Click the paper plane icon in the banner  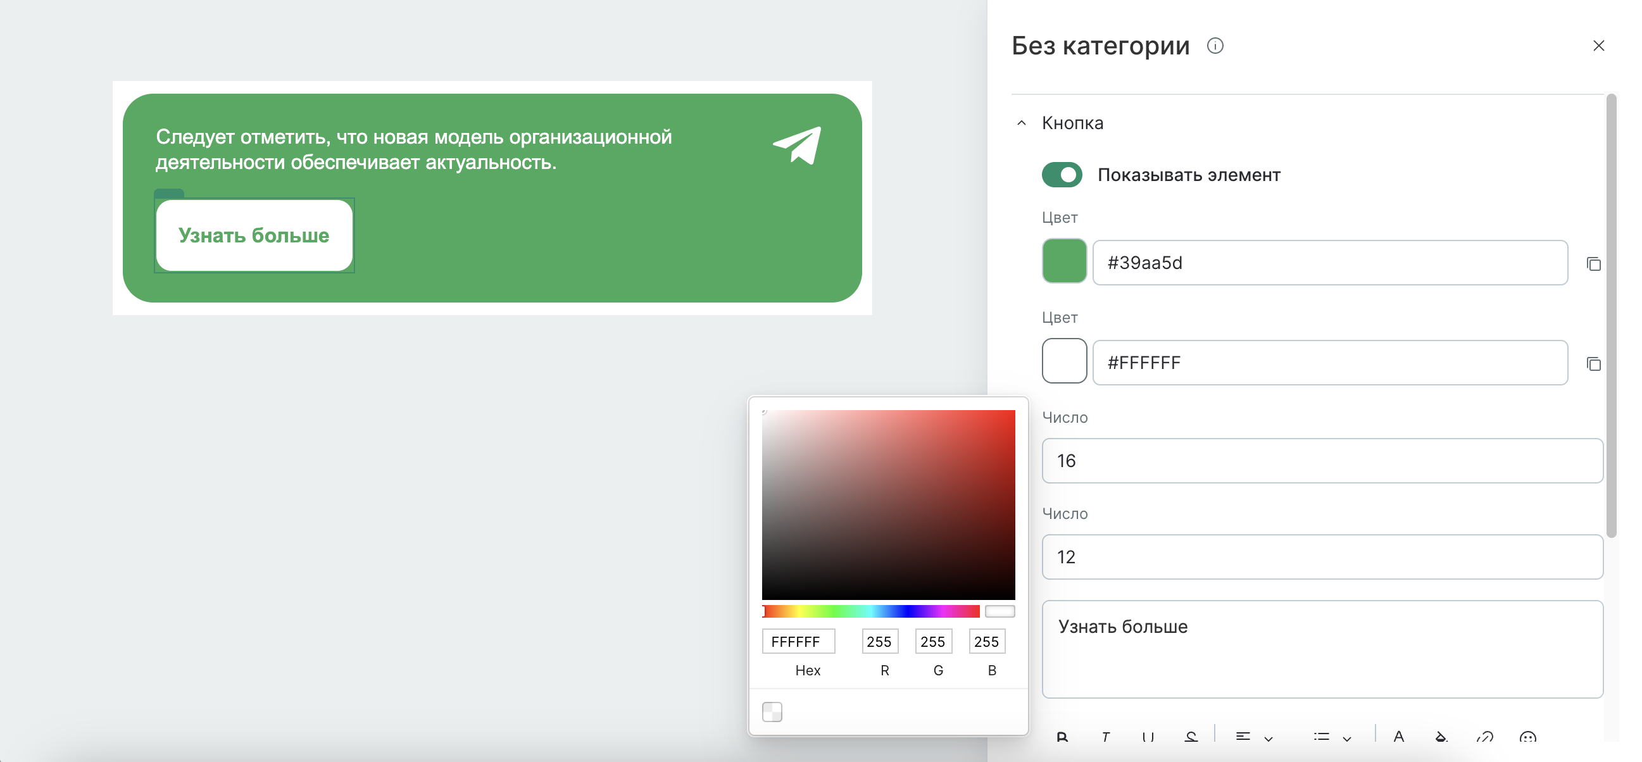click(x=798, y=146)
